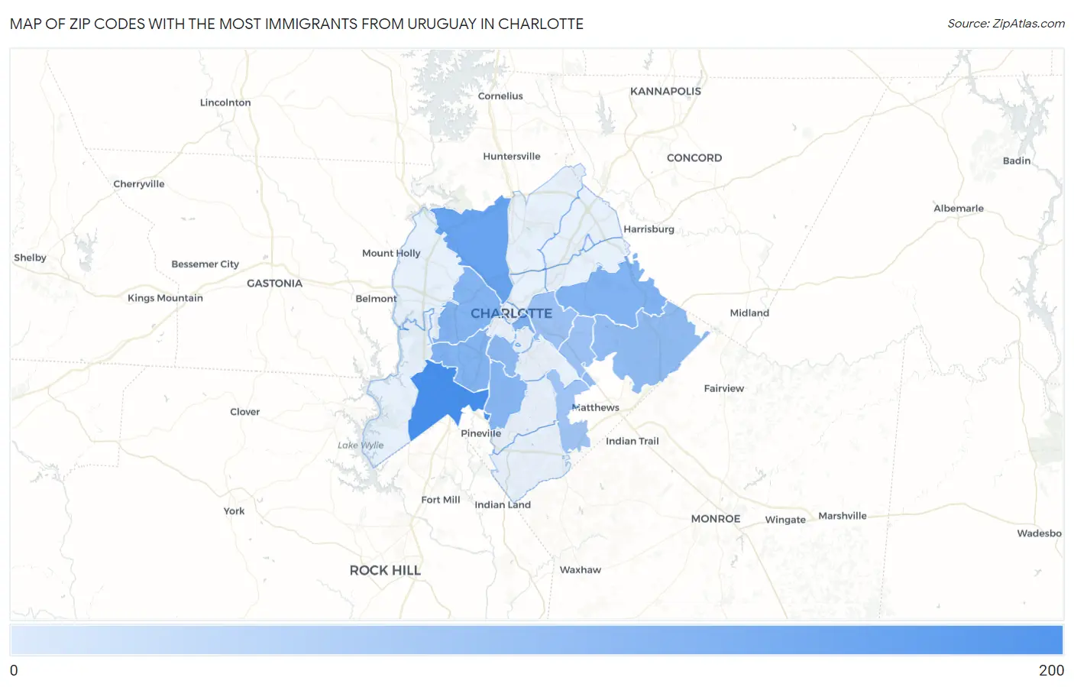Viewport: 1074px width, 687px height.
Task: Click the Cornelius town label
Action: (x=500, y=96)
